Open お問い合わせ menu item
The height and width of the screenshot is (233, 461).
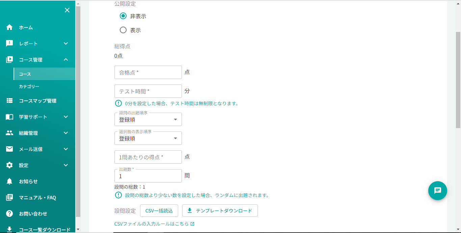click(37, 214)
